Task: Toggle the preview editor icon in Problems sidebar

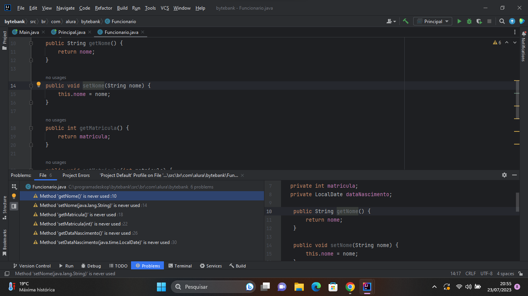Action: tap(14, 206)
